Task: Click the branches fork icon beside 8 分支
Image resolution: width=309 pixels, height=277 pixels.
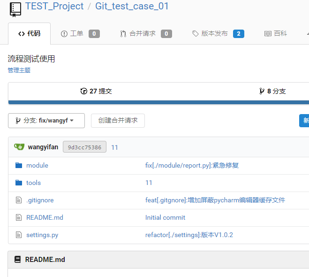Action: point(262,91)
